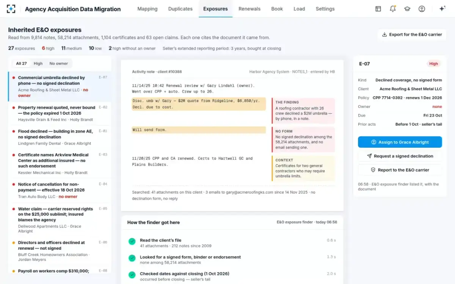Select the Exposures tab
455x284 pixels.
pos(215,9)
